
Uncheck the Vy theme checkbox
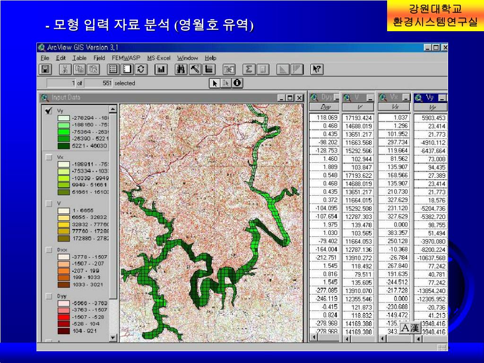pyautogui.click(x=49, y=111)
